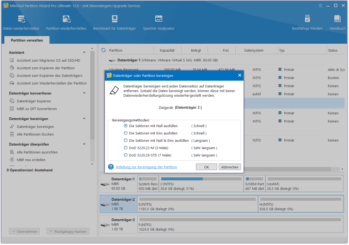349x245 pixels.
Task: Select H:(NTFS) 838.5 GB partition block
Action: [x=301, y=204]
